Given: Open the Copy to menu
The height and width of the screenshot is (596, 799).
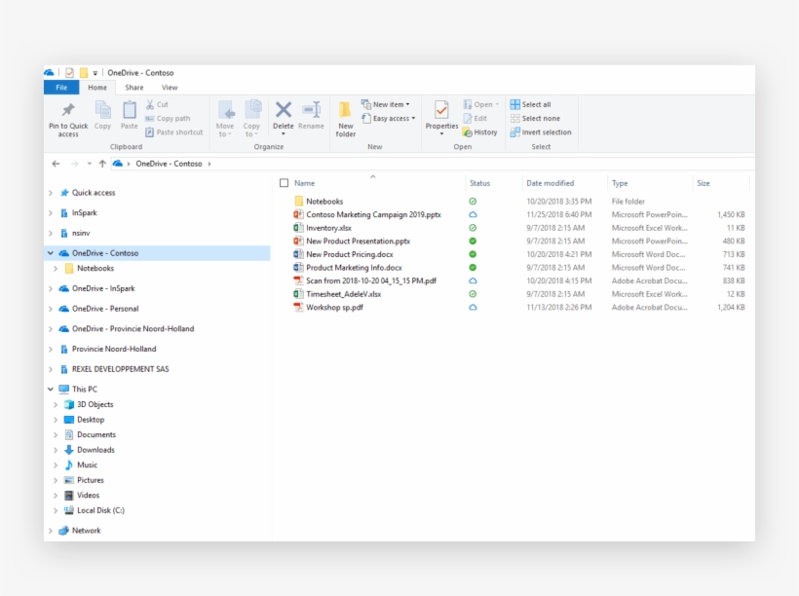Looking at the screenshot, I should click(251, 119).
